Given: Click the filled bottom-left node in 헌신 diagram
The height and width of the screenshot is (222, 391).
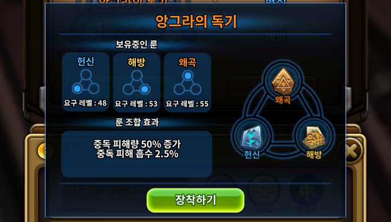Looking at the screenshot, I should pos(77,89).
